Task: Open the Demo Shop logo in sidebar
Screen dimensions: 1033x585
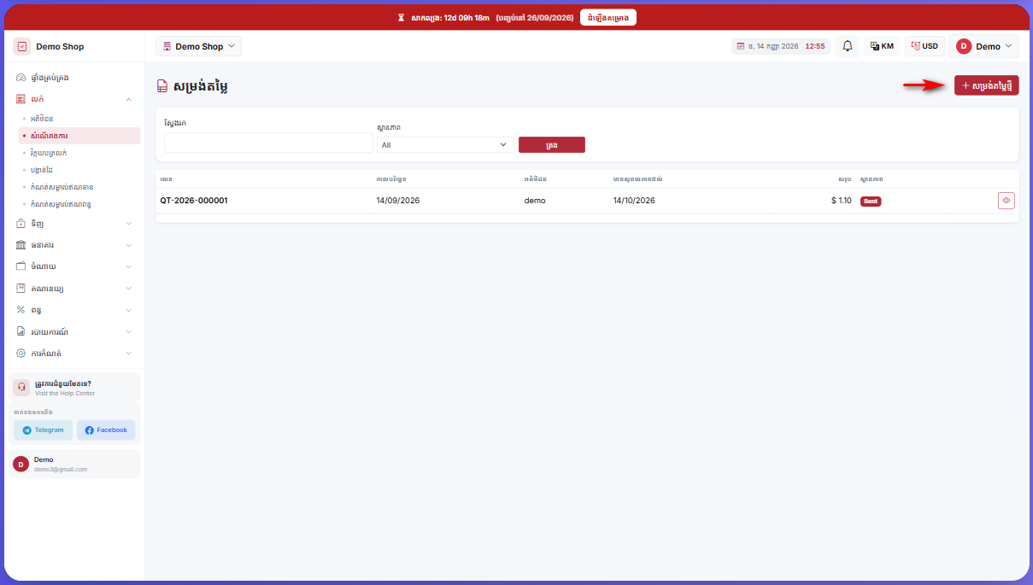Action: (21, 46)
